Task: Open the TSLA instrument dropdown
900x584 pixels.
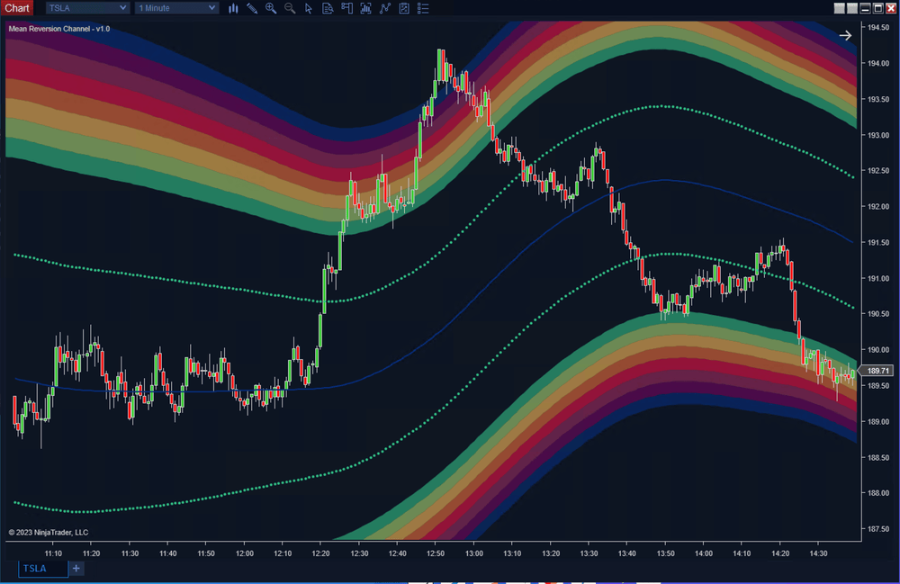Action: [86, 7]
